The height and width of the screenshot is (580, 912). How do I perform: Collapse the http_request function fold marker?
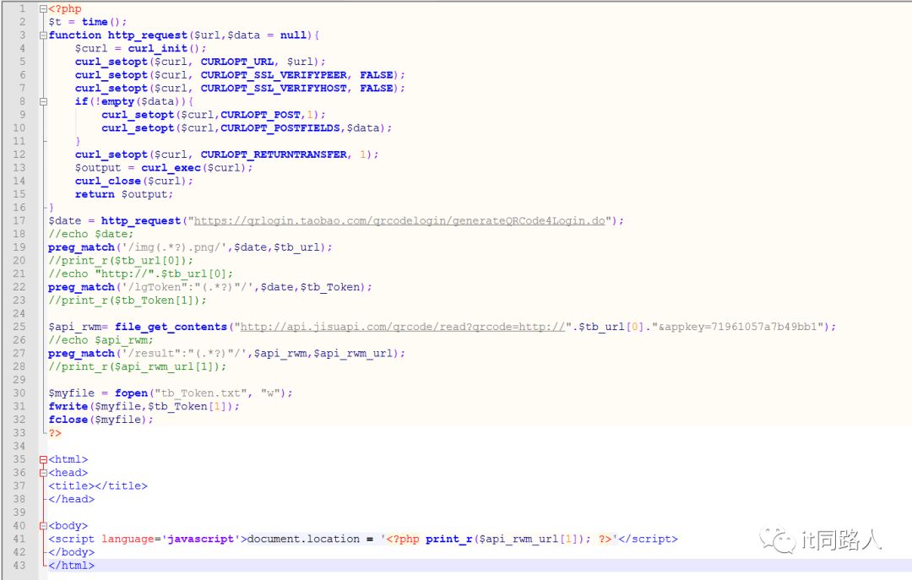[43, 35]
